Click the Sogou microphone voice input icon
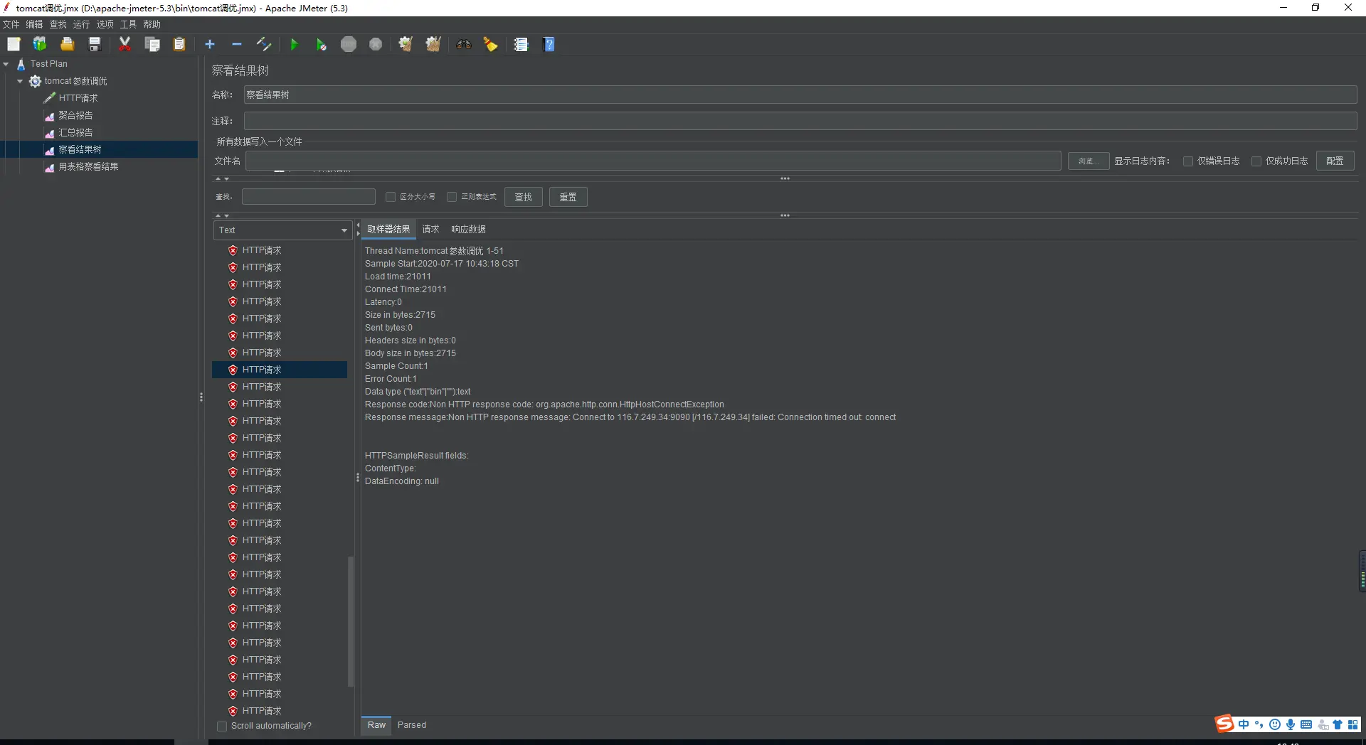This screenshot has width=1366, height=745. pos(1291,724)
